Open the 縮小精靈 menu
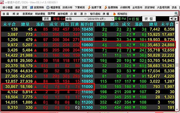The image size is (180, 113). coord(7,7)
